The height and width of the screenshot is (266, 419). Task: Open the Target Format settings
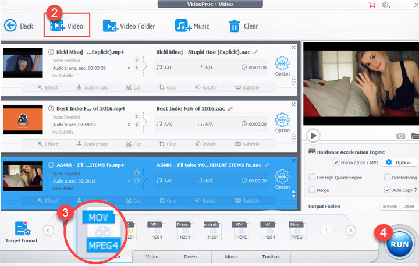coord(22,232)
